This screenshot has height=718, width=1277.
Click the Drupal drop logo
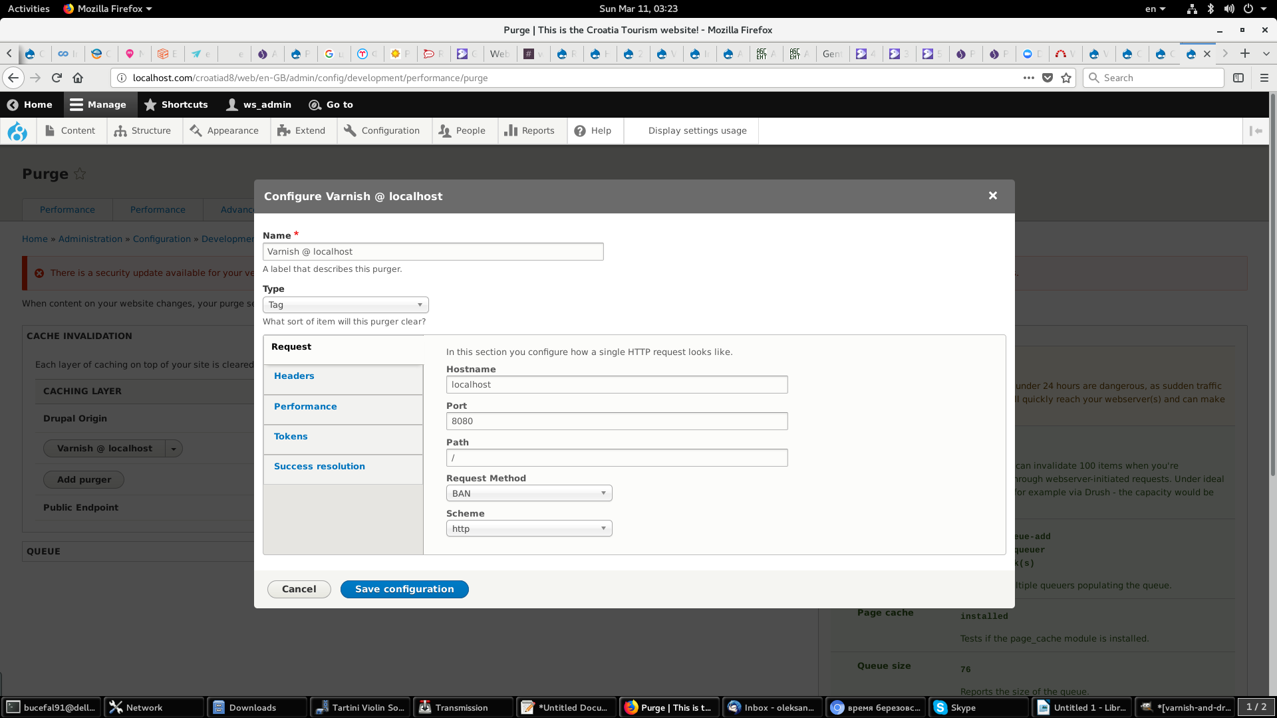[17, 131]
